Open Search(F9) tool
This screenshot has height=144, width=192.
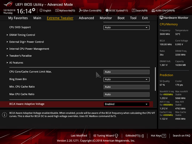pyautogui.click(x=140, y=10)
